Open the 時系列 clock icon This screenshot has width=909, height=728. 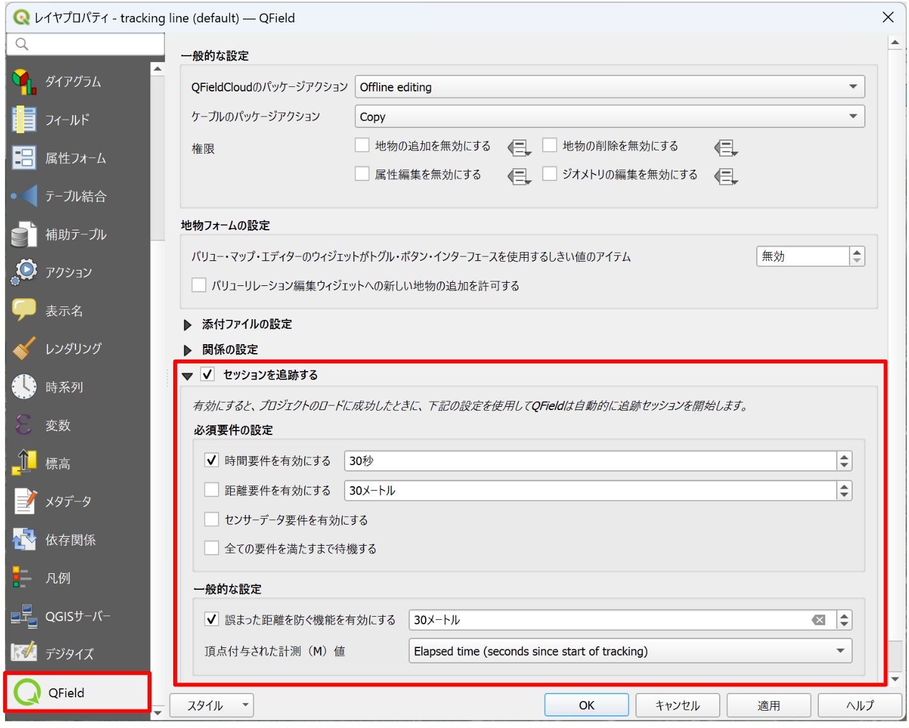(24, 386)
